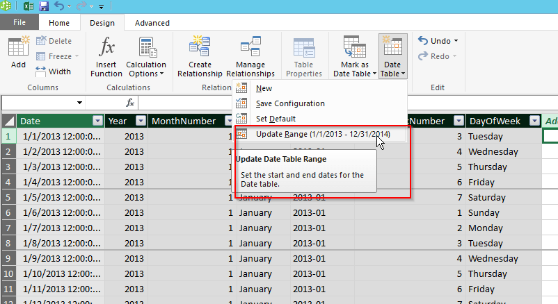This screenshot has width=558, height=304.
Task: Click the Undo arrow in quick access toolbar
Action: click(x=60, y=6)
